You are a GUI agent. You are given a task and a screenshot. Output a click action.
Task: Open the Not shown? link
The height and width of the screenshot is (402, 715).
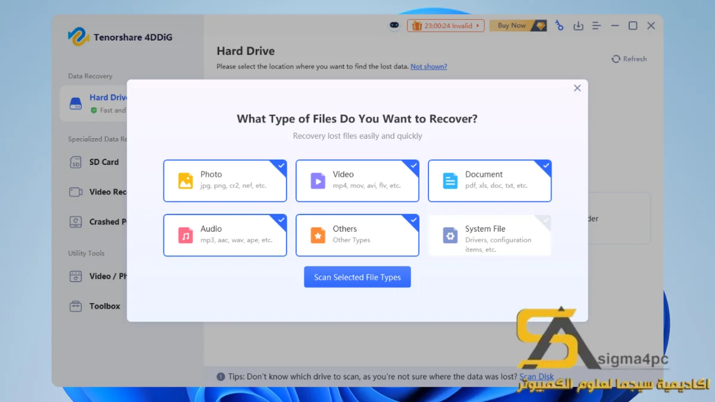(x=428, y=67)
